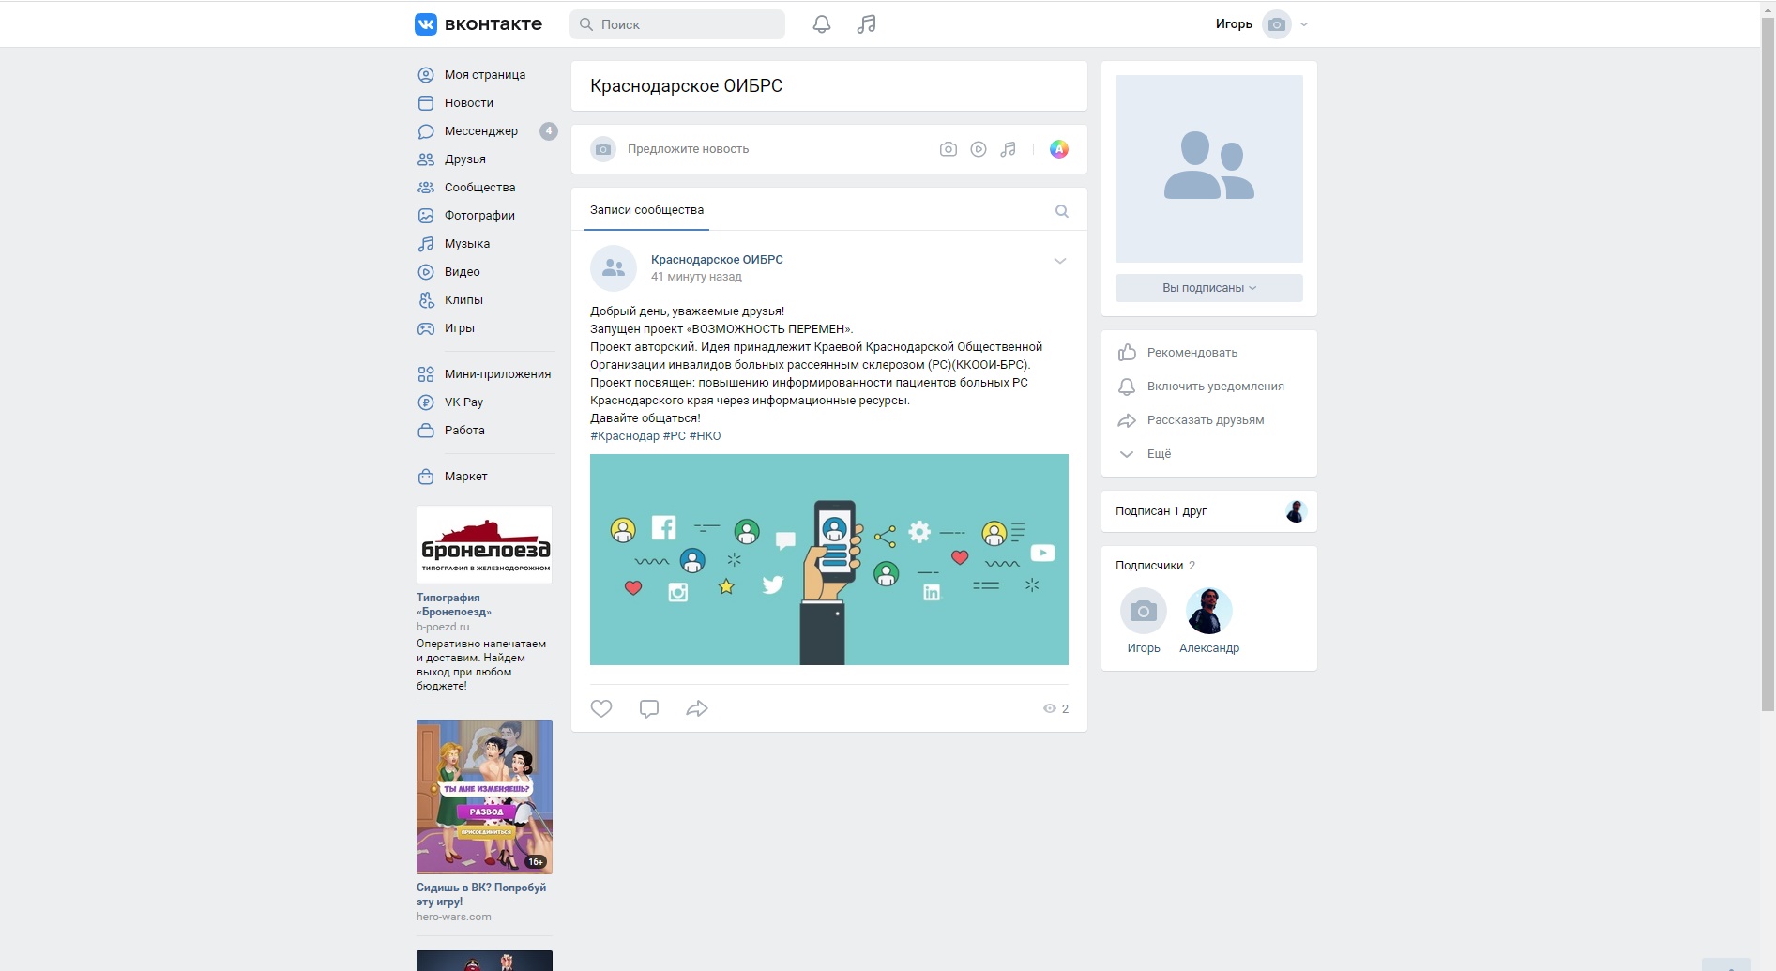This screenshot has height=971, width=1776.
Task: Click the Поиск search field
Action: [677, 24]
